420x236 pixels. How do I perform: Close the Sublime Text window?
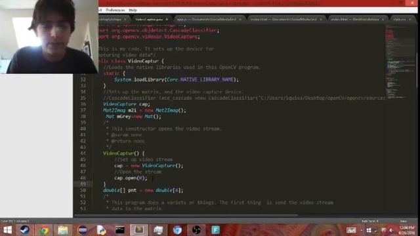click(412, 3)
